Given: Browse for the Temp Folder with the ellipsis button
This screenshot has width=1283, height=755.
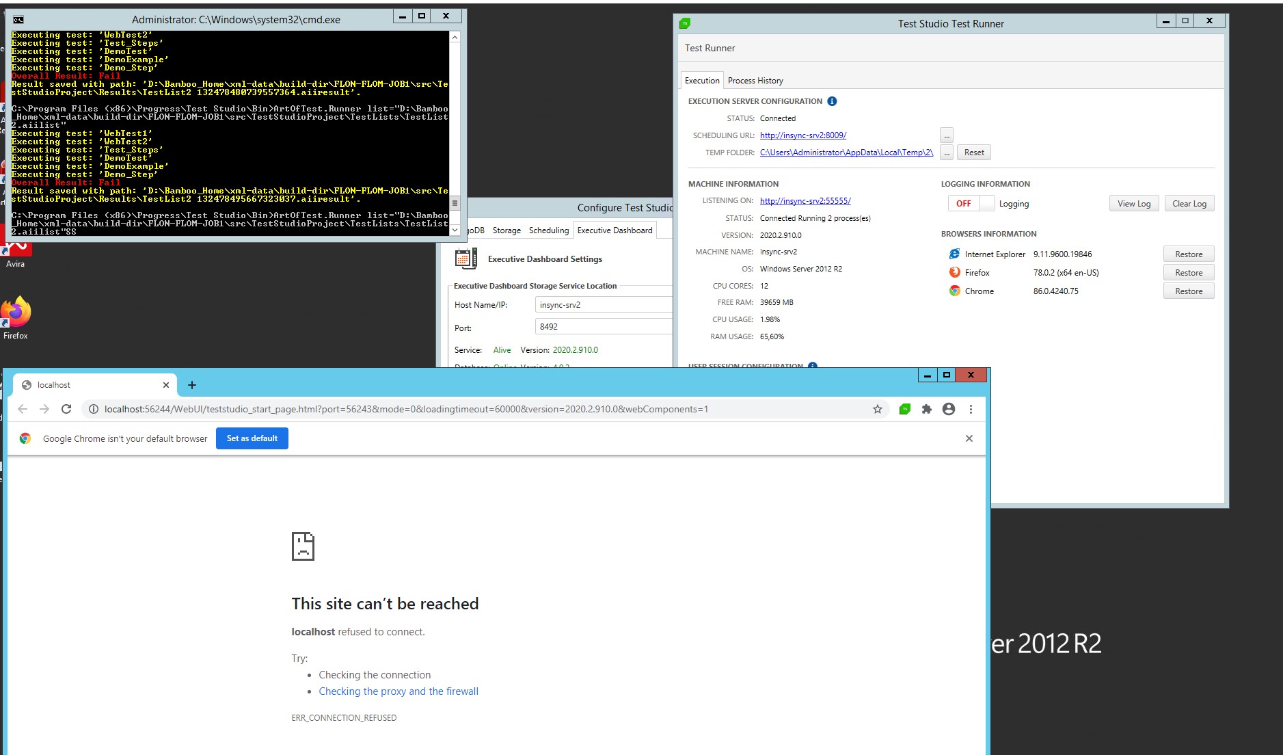Looking at the screenshot, I should pos(946,153).
